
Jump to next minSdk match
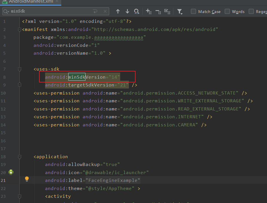(127, 11)
